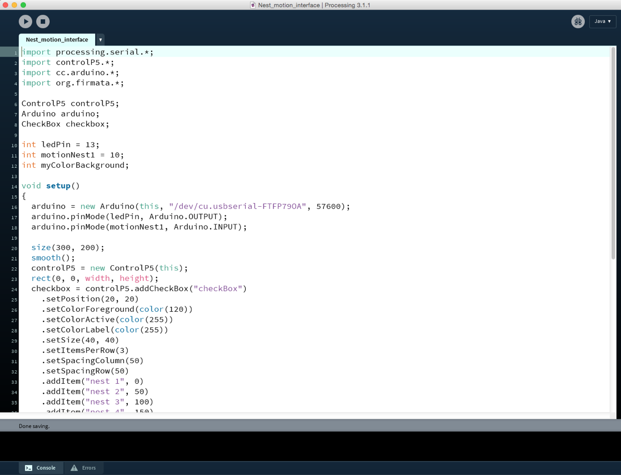Image resolution: width=621 pixels, height=475 pixels.
Task: Click line '.setColorActive(color(255))'
Action: [x=107, y=320]
